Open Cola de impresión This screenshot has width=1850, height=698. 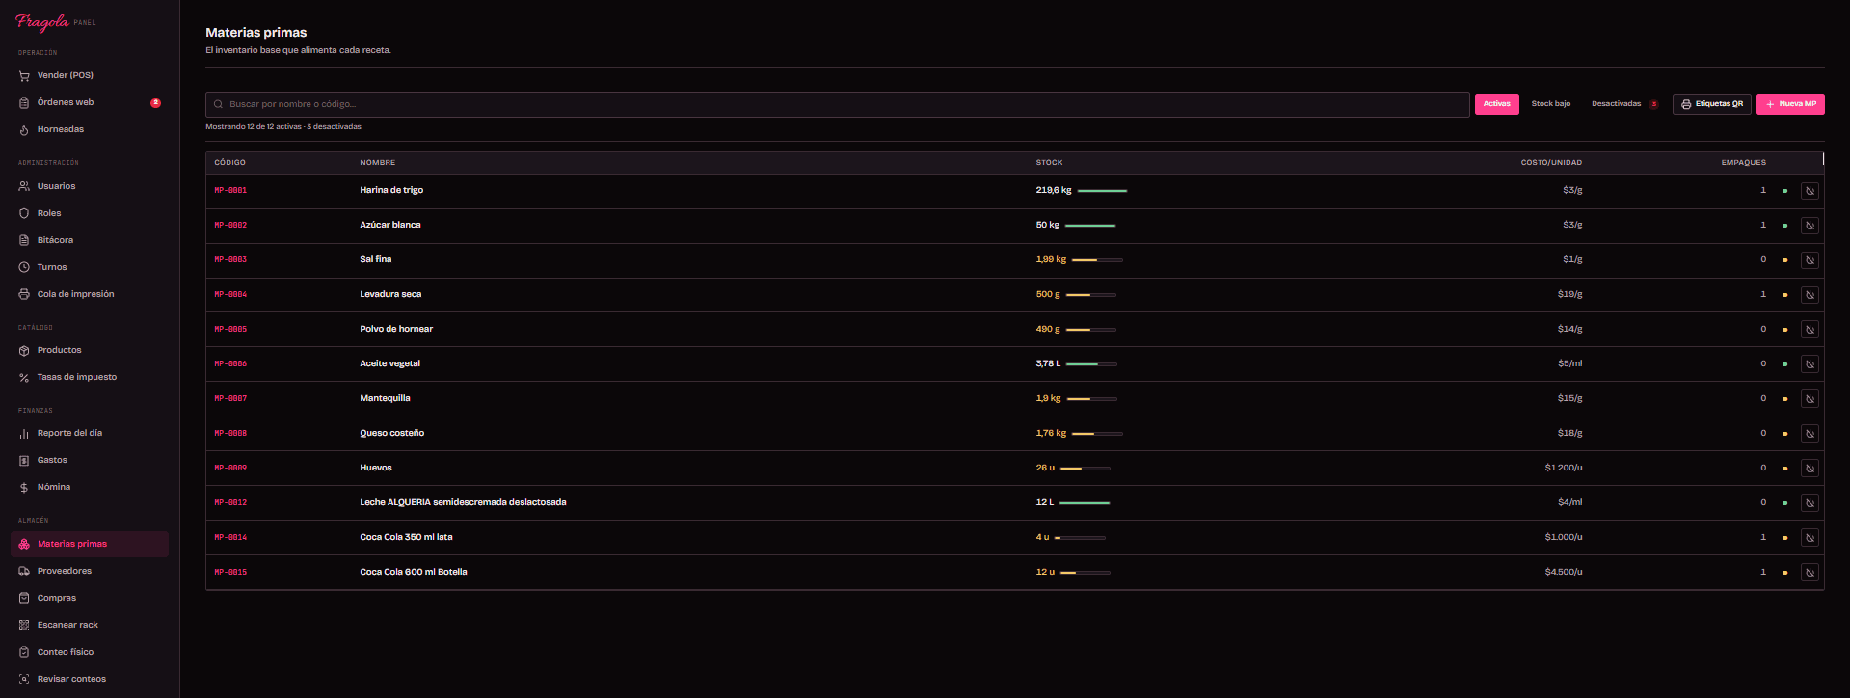[x=89, y=294]
